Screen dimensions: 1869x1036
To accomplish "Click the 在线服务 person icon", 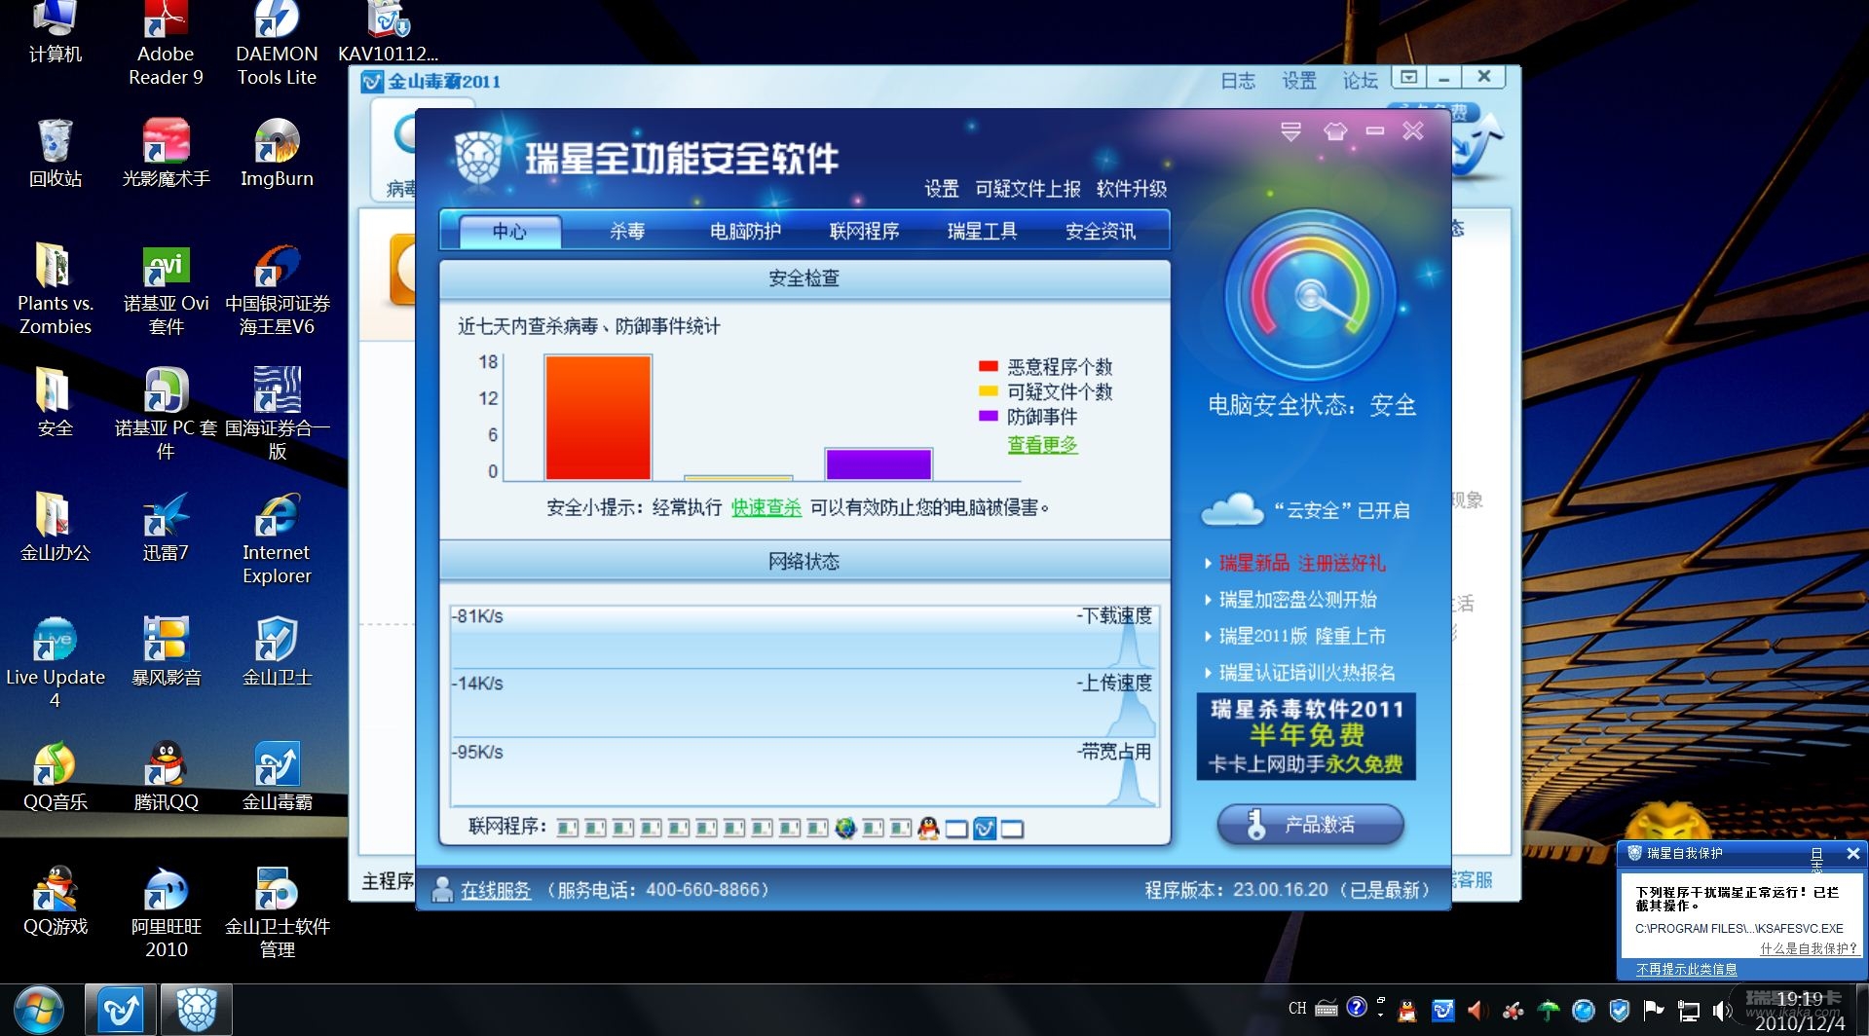I will (x=442, y=889).
